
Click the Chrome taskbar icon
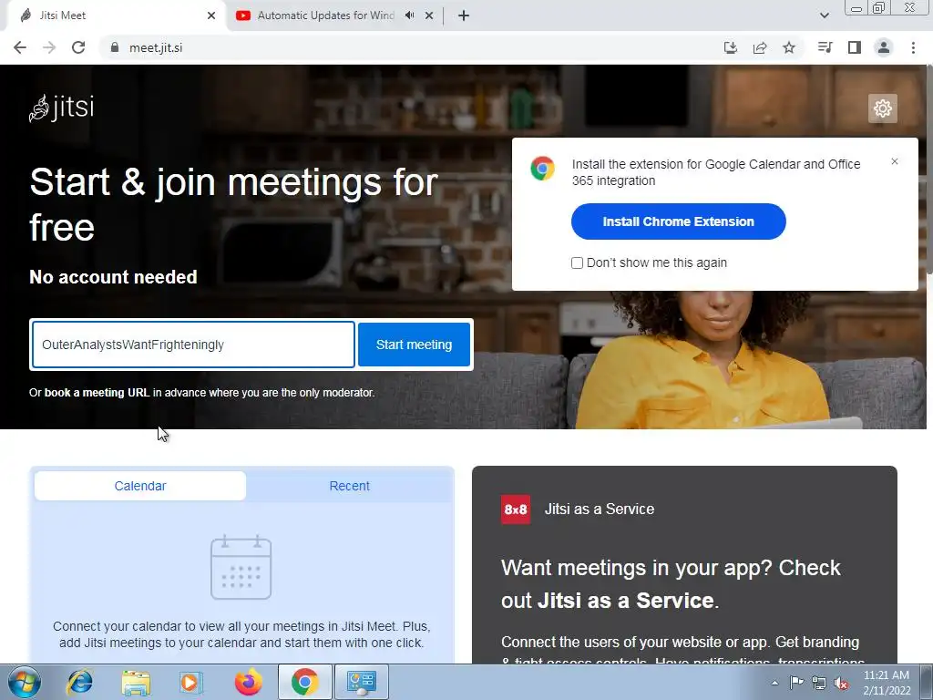pos(304,682)
